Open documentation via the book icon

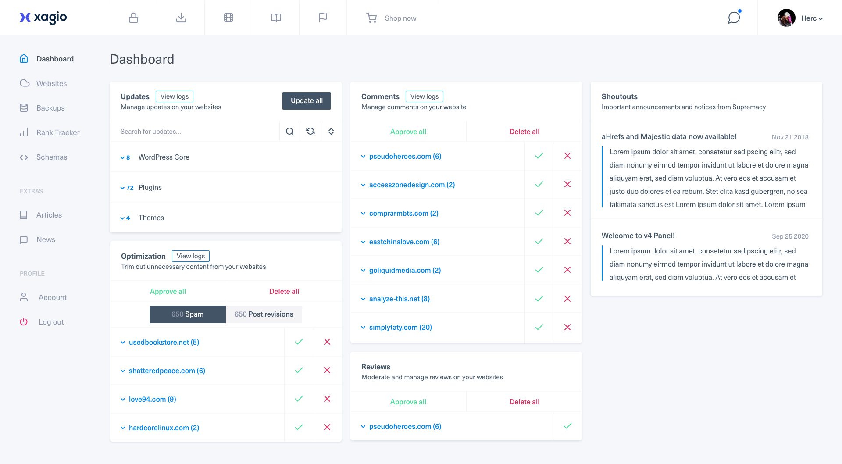click(x=275, y=18)
